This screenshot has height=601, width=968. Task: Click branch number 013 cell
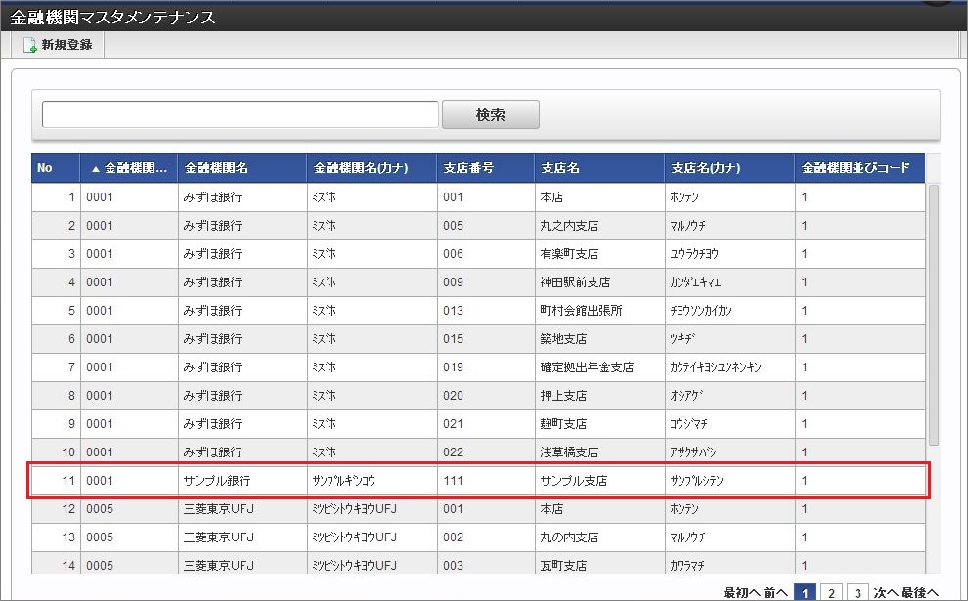click(x=486, y=311)
